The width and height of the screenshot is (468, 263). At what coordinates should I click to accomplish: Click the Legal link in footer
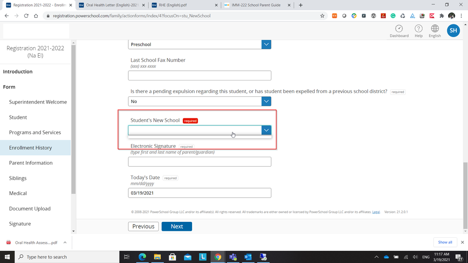click(376, 212)
